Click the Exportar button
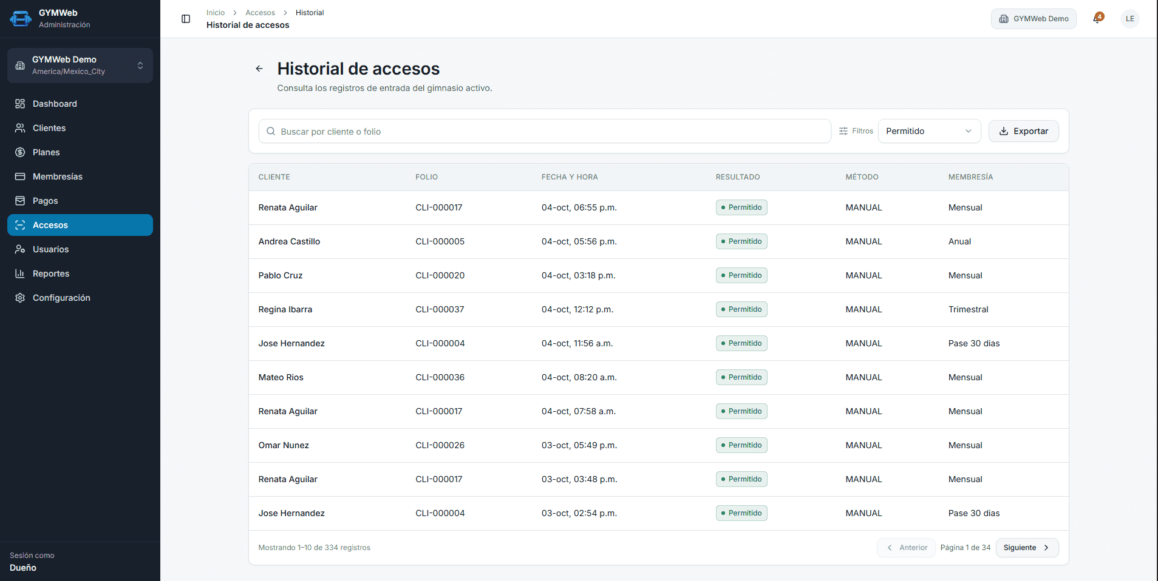The image size is (1158, 581). tap(1023, 131)
